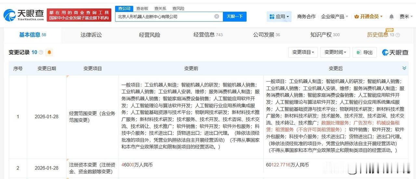Switch to the 公司发展 tab
Image resolution: width=416 pixels, height=179 pixels.
pos(266,35)
